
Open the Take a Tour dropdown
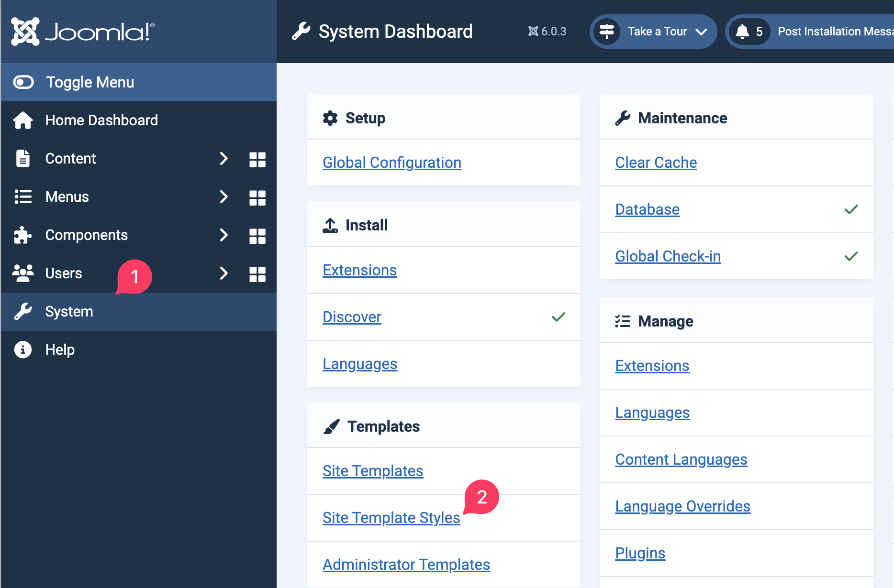pyautogui.click(x=653, y=31)
